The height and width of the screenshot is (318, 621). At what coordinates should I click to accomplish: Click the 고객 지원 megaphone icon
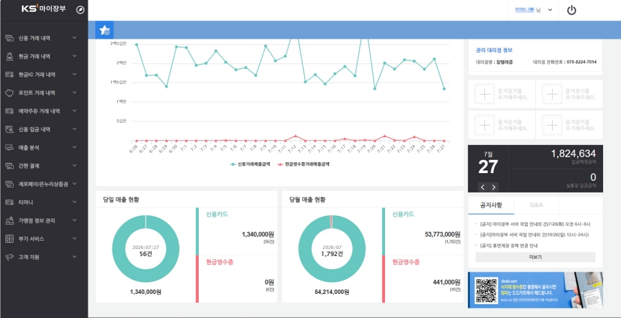[x=10, y=257]
